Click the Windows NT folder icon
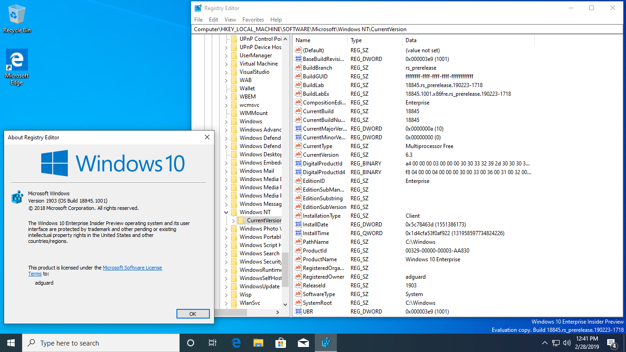 [x=234, y=212]
